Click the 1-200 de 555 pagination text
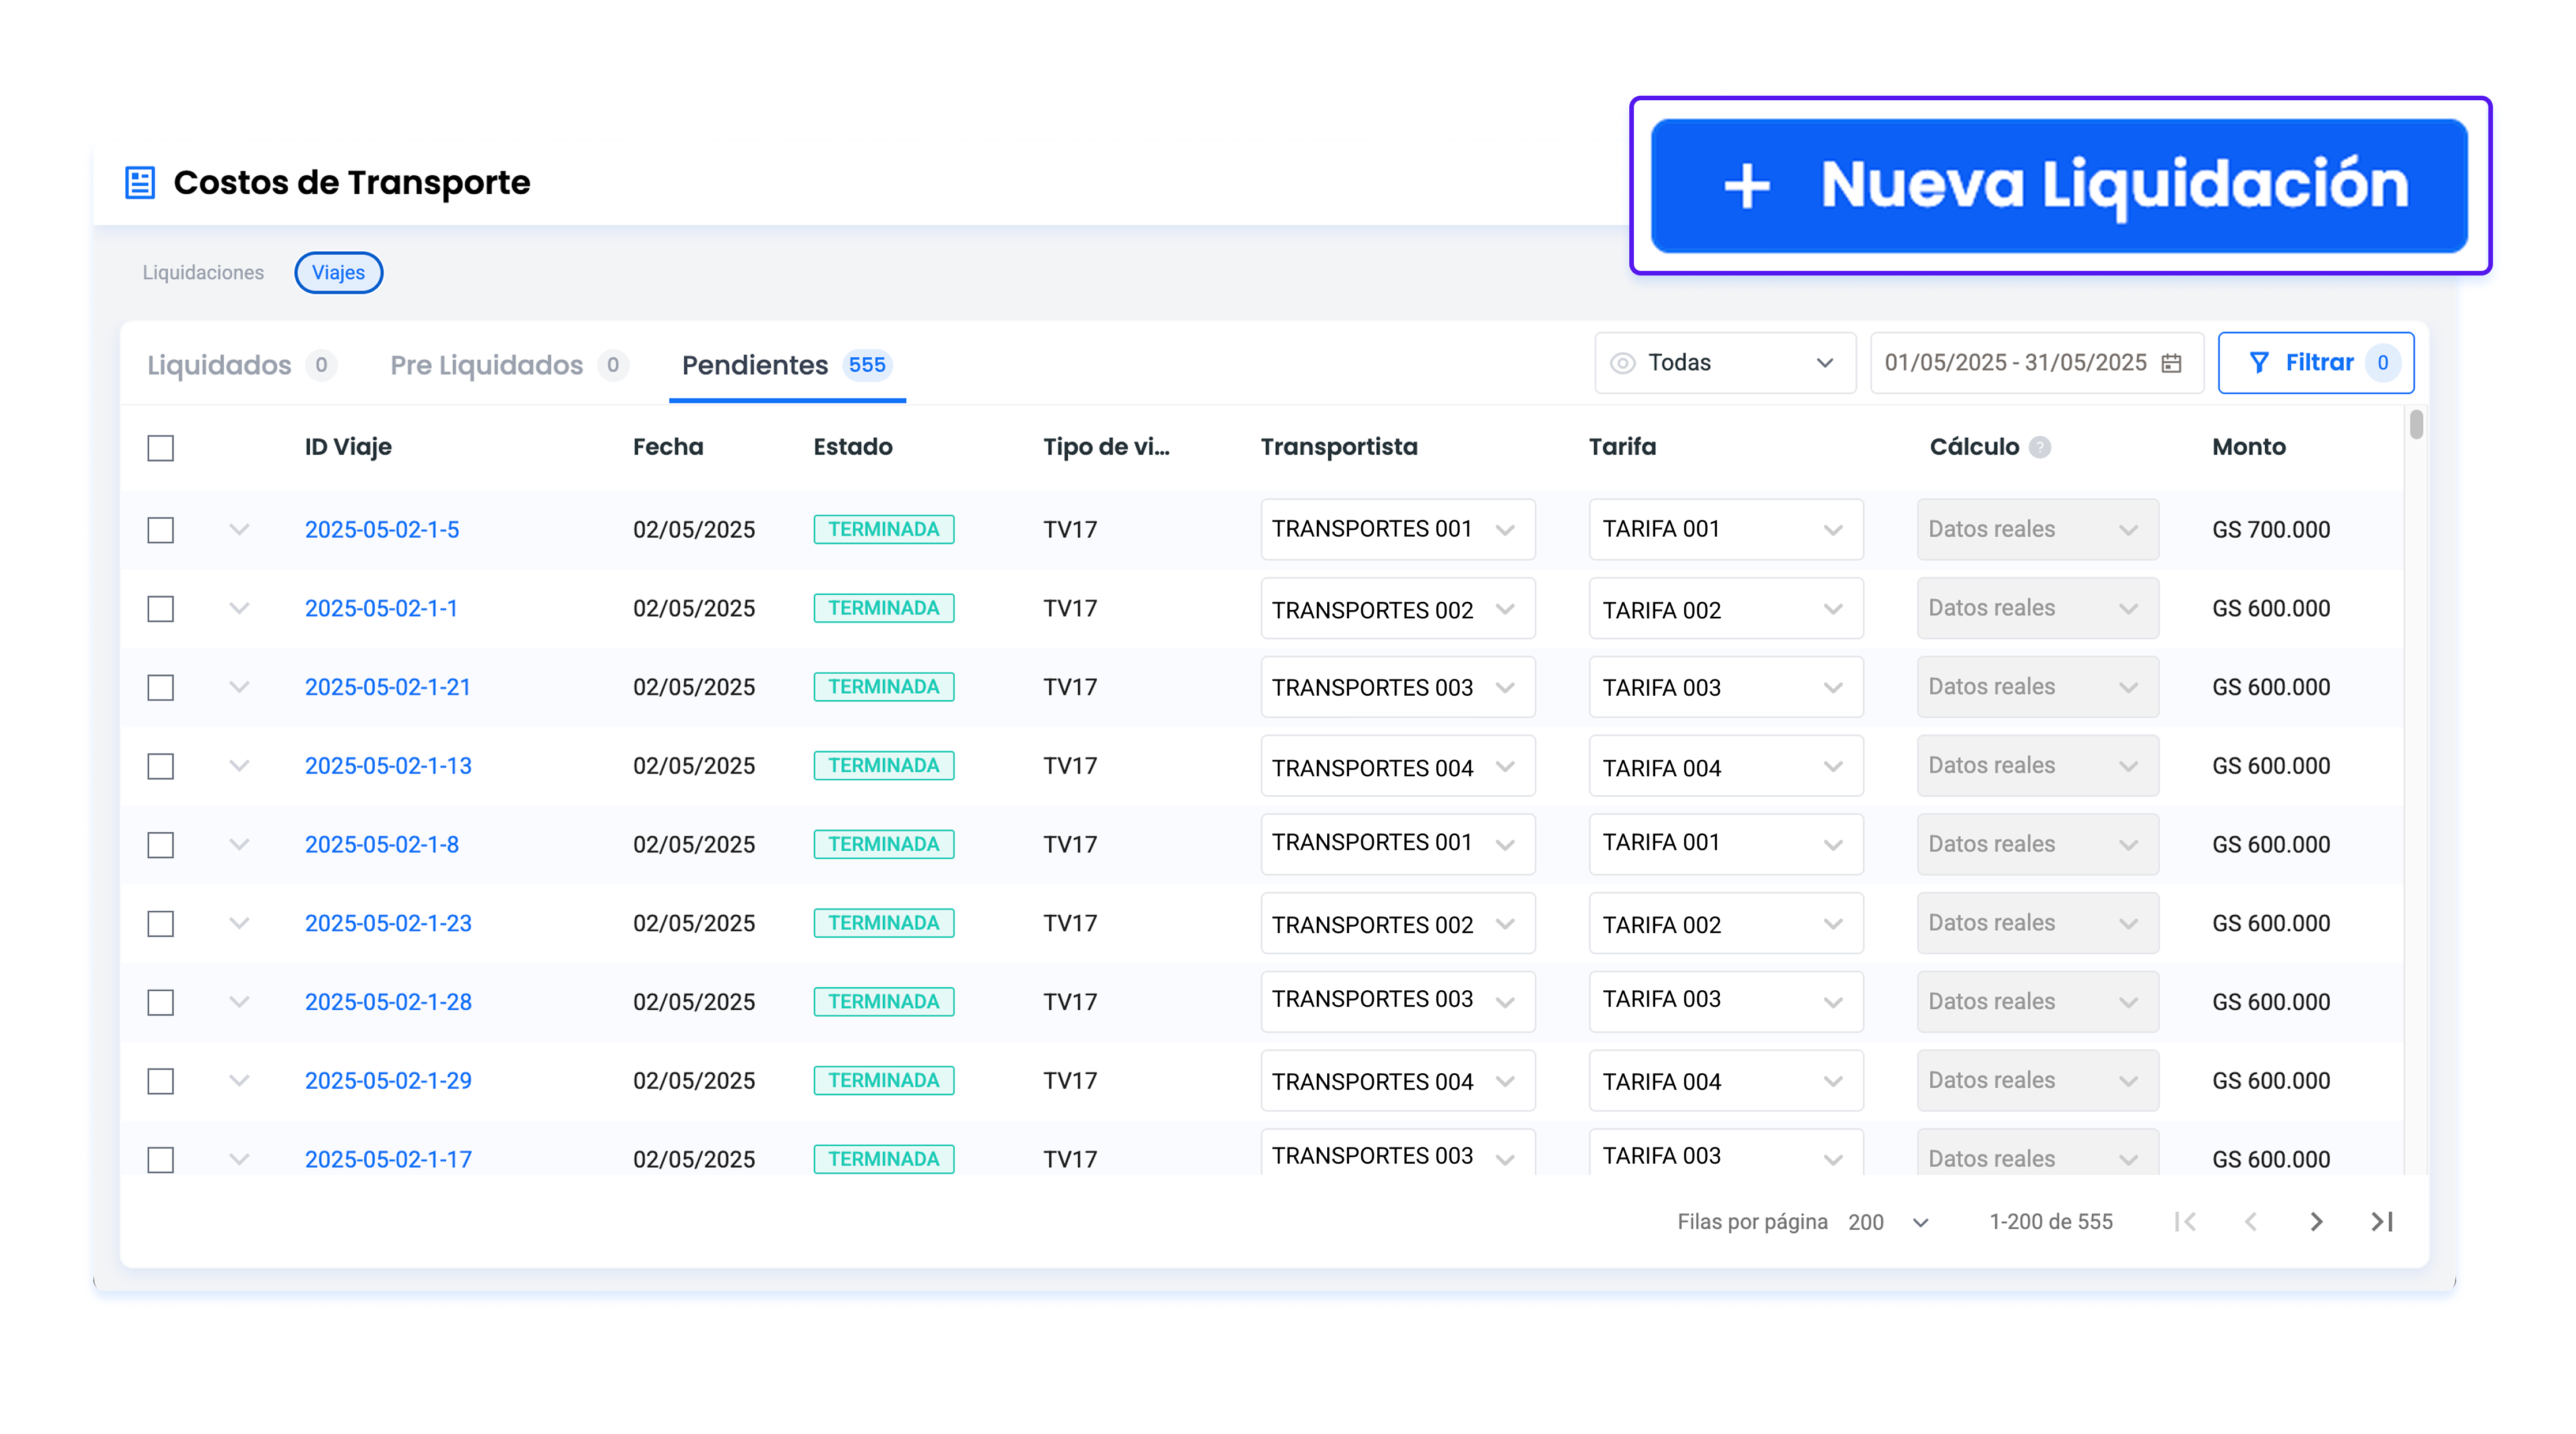Screen dimensions: 2576x1434 [x=2051, y=1222]
